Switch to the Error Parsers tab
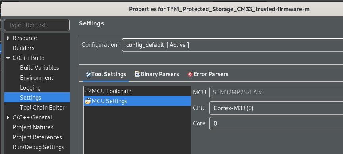Screen dimensions: 343x154 [208, 74]
